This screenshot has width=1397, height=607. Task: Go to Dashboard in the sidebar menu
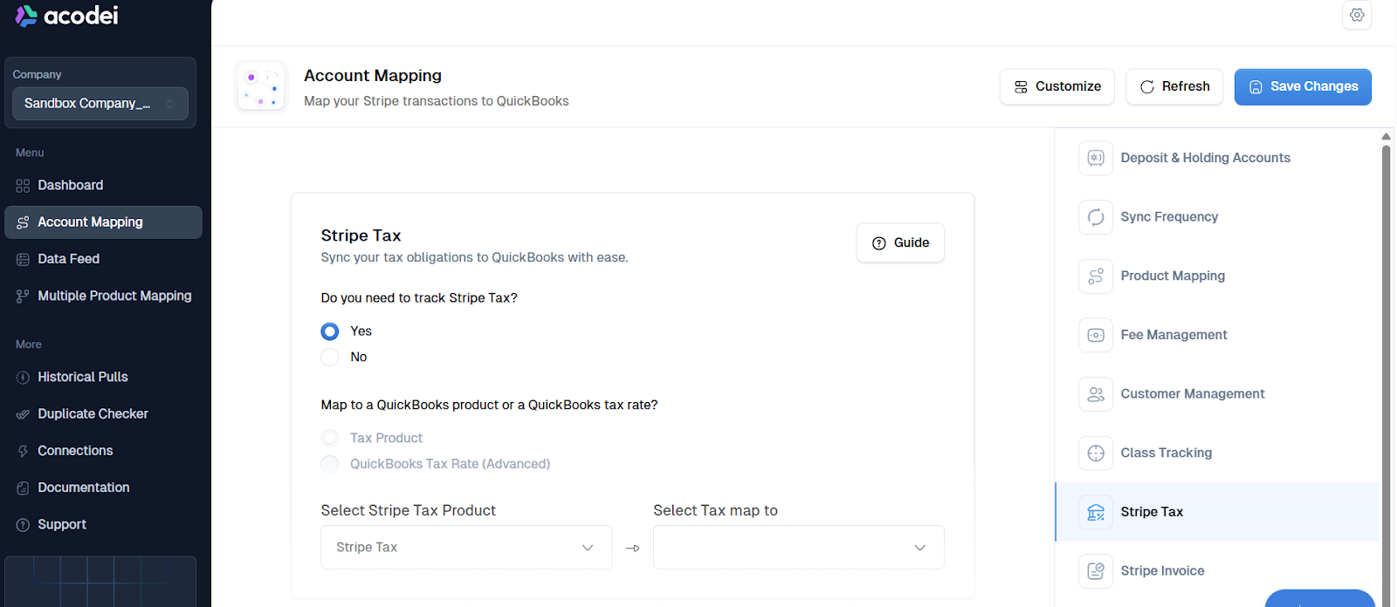click(x=70, y=185)
